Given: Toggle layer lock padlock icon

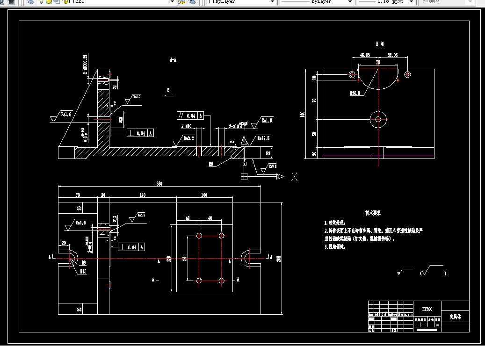Looking at the screenshot, I should [65, 1].
